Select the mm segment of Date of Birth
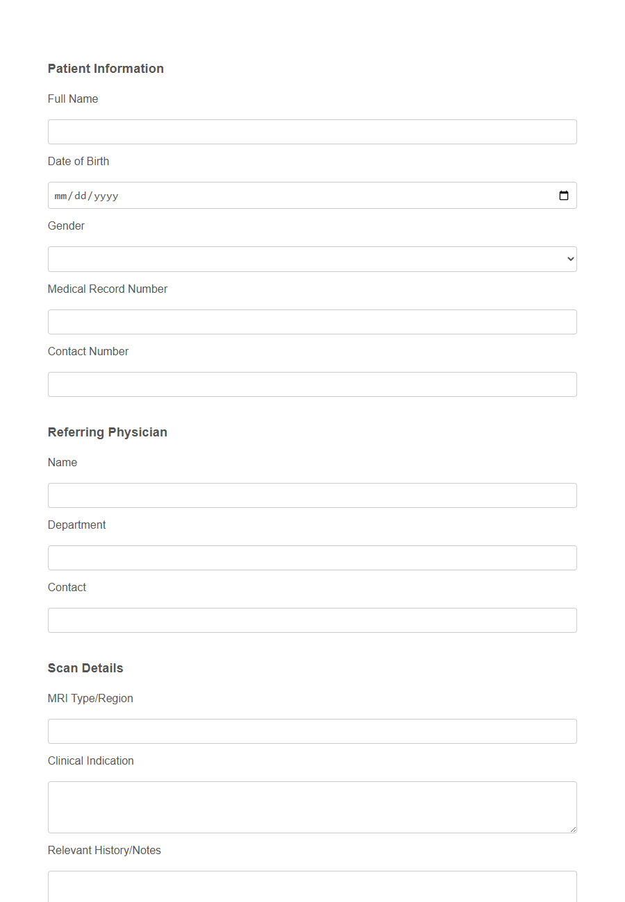 (x=61, y=195)
